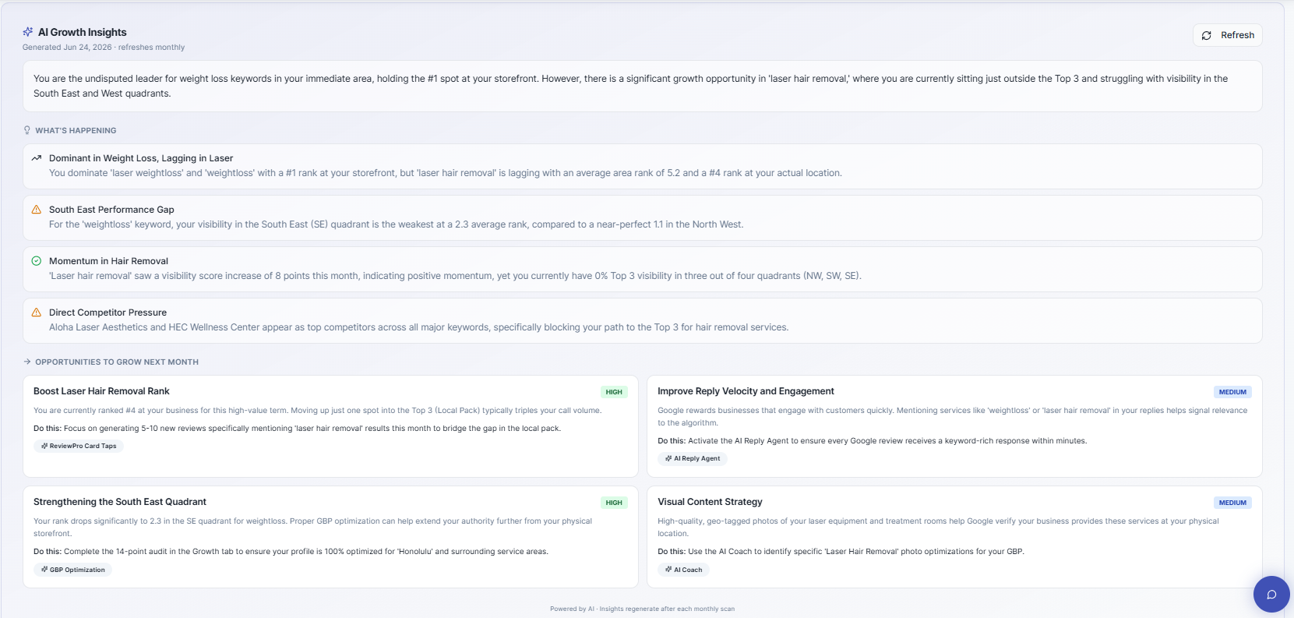The image size is (1294, 618).
Task: Click the Strengthening the South East Quadrant title
Action: click(x=120, y=502)
